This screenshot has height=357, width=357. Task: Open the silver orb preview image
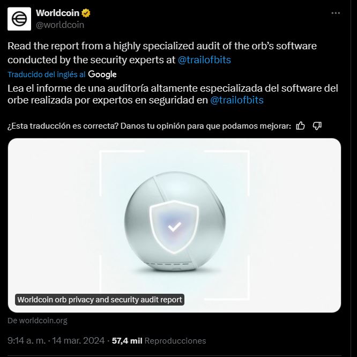point(174,225)
